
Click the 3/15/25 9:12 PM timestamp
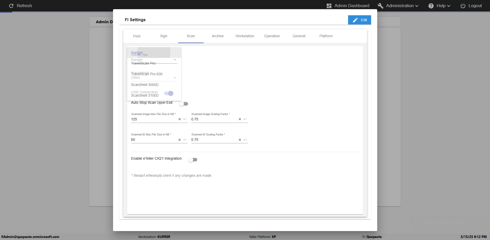473,237
